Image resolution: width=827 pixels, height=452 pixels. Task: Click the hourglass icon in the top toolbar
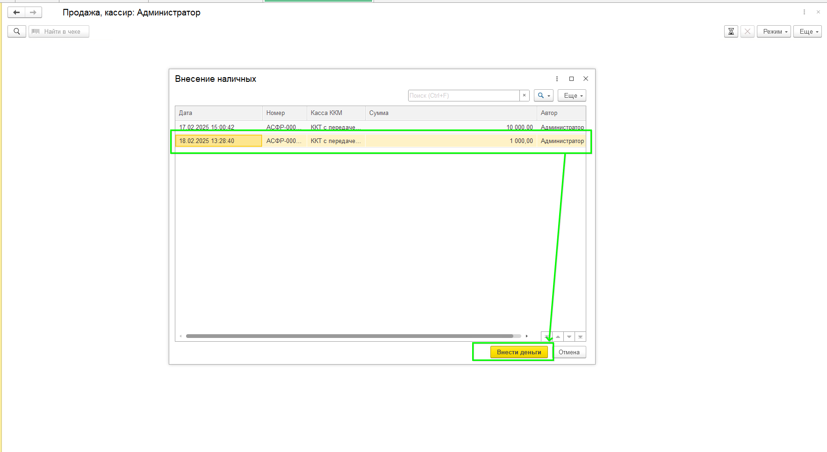coord(731,31)
